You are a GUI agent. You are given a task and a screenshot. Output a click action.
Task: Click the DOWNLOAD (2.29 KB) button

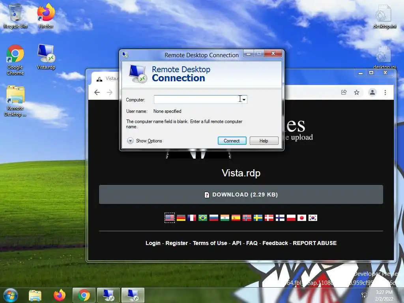pos(241,195)
